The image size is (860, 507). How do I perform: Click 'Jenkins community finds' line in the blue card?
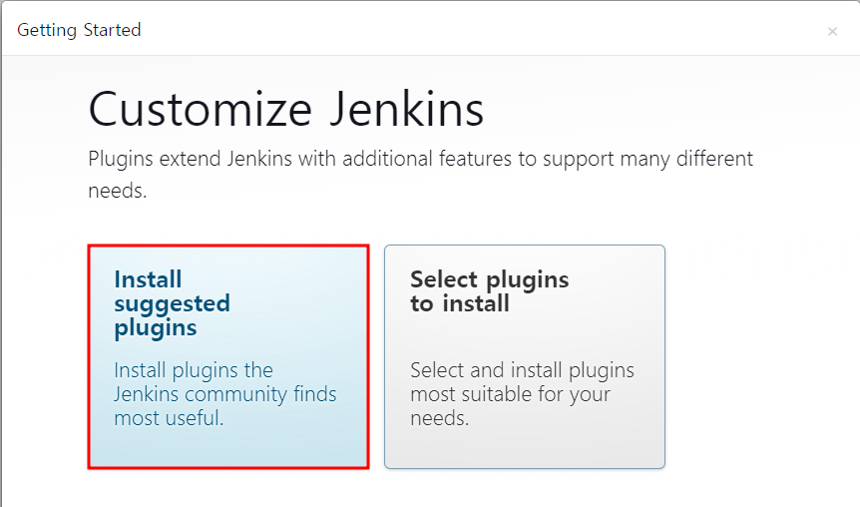[x=225, y=394]
